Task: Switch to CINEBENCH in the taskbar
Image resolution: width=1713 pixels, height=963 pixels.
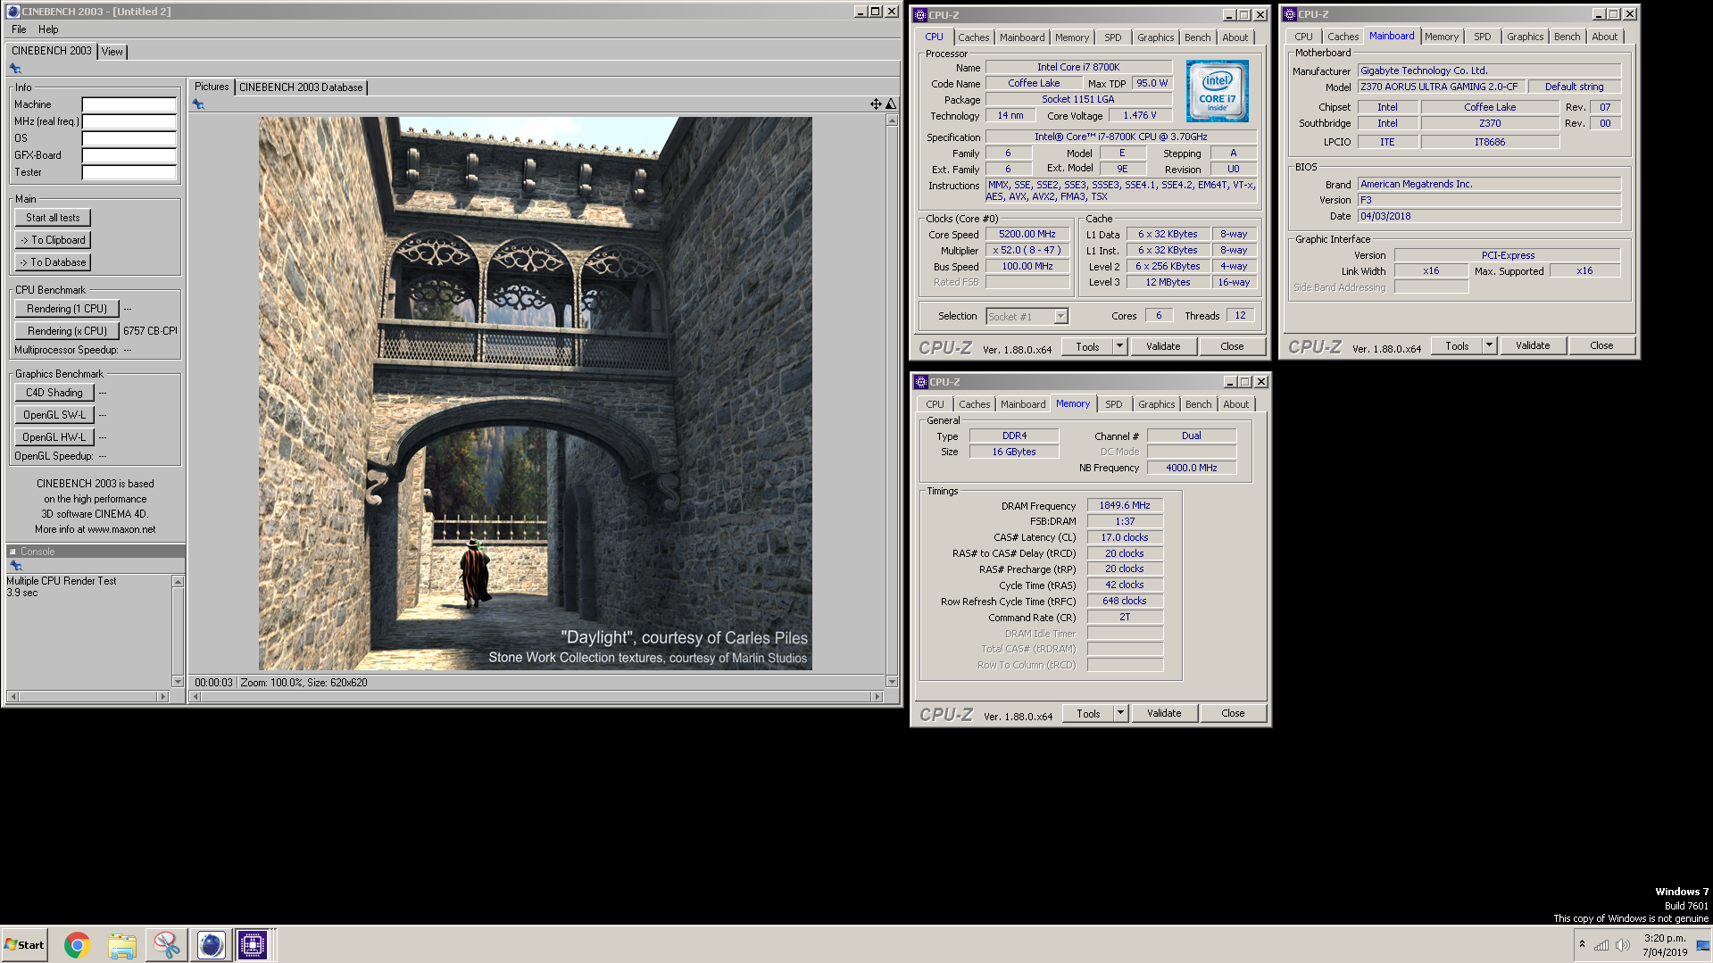Action: (211, 944)
